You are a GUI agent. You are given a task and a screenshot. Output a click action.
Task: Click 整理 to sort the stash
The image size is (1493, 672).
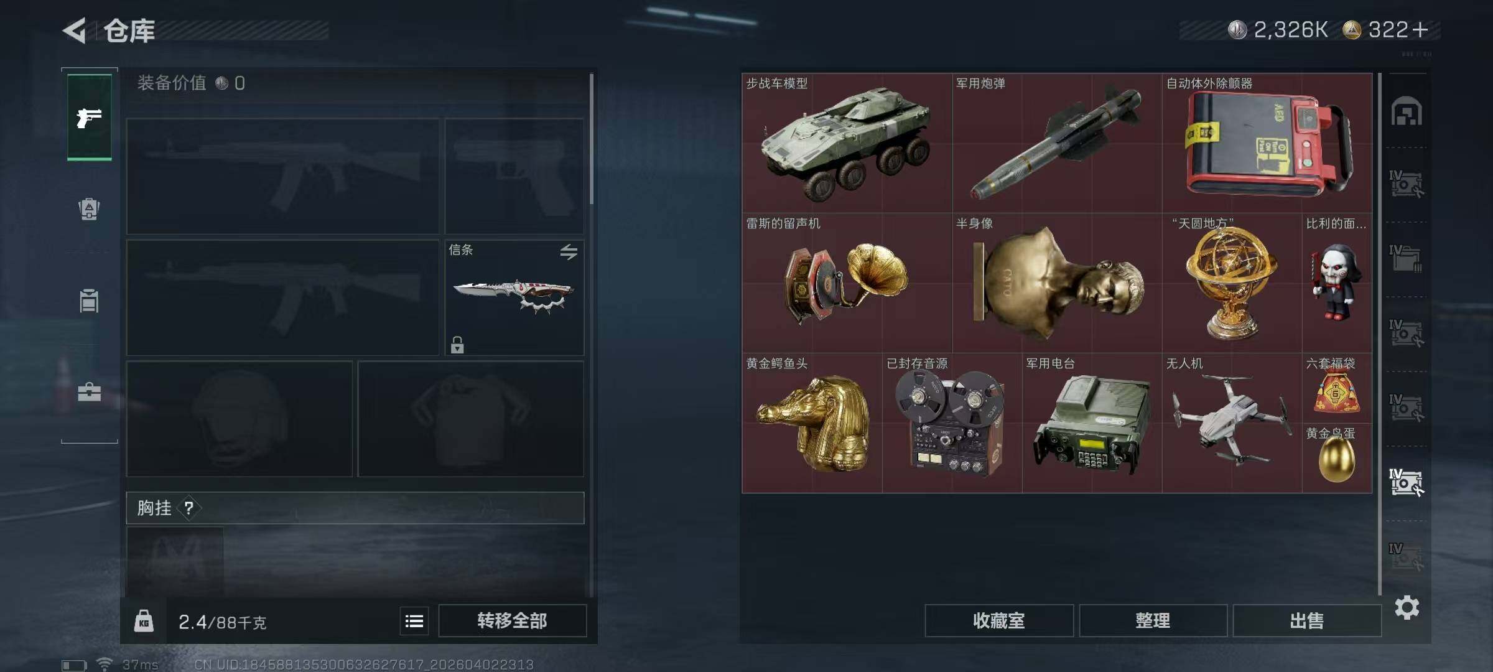point(1153,620)
